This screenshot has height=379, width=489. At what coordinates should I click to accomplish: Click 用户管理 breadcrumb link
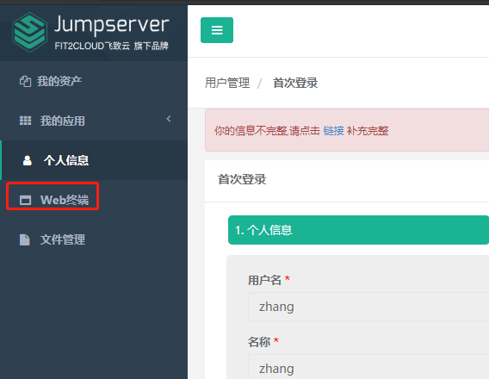coord(227,83)
